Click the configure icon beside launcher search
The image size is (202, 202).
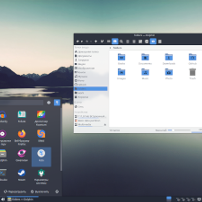49,103
